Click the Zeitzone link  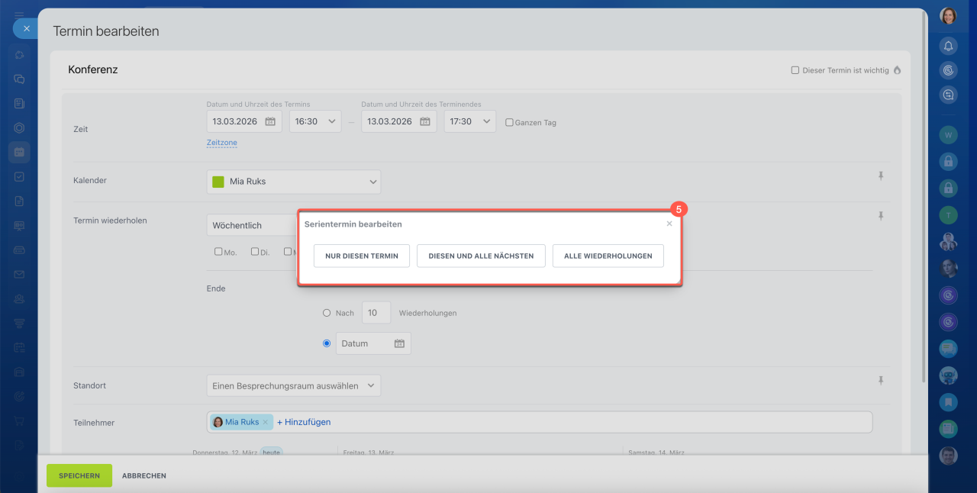coord(221,143)
